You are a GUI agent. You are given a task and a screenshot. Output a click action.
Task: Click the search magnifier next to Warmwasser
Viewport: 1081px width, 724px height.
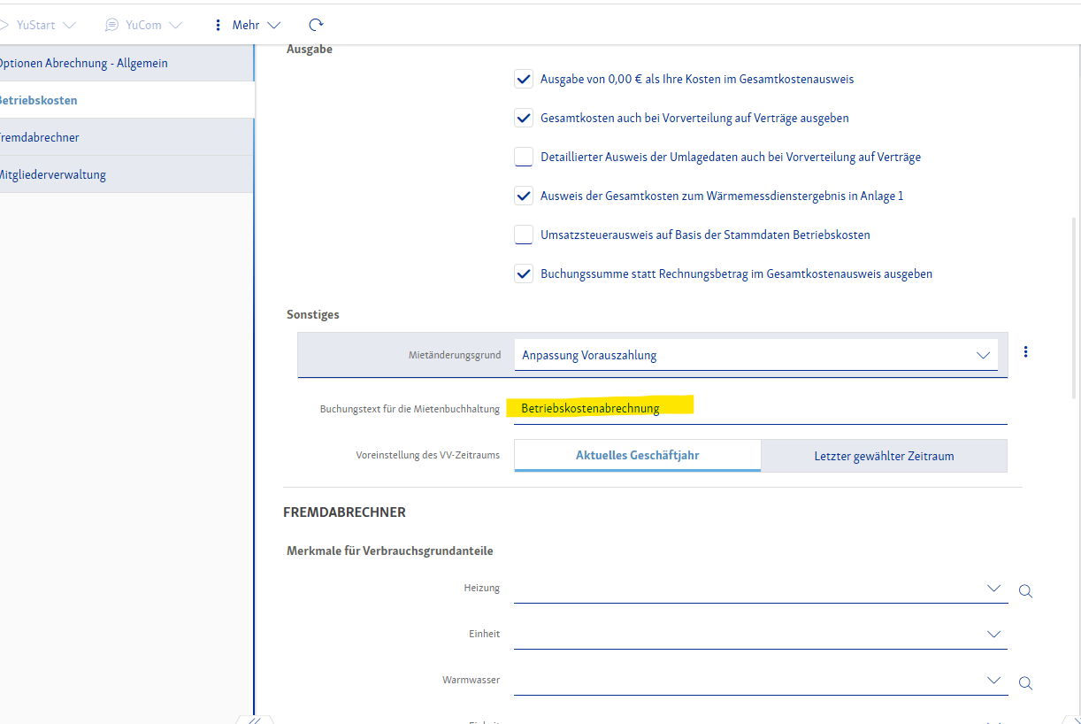tap(1025, 682)
